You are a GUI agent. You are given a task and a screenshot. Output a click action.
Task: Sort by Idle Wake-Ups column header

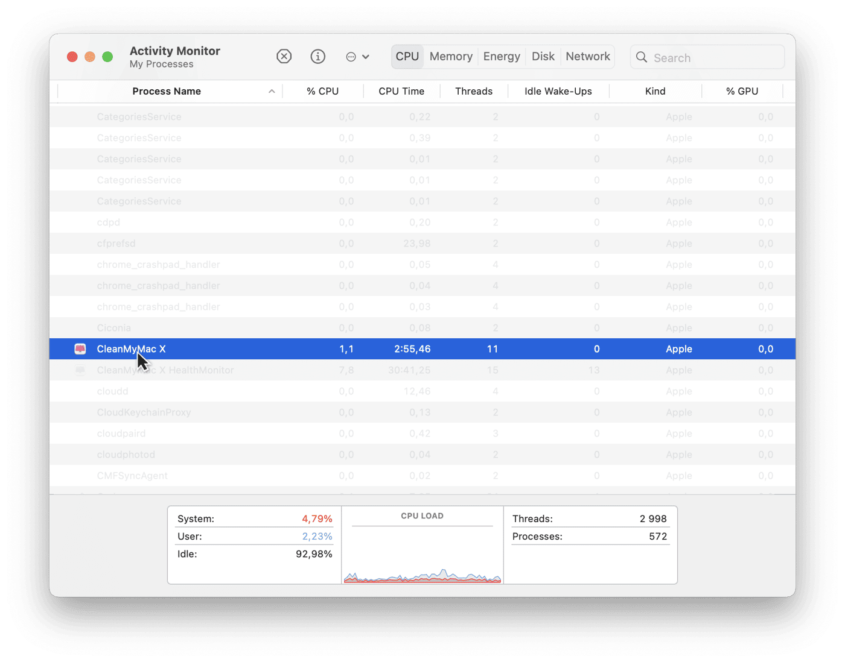pos(558,91)
